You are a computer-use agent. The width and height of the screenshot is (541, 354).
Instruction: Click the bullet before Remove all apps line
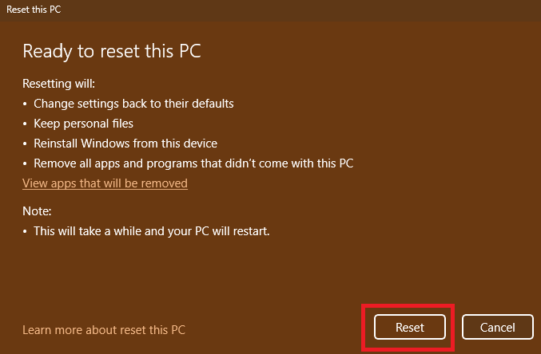click(25, 163)
